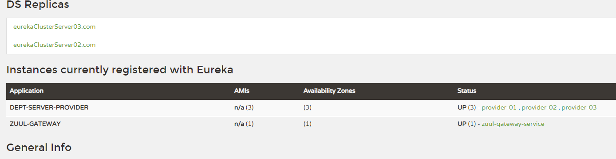The width and height of the screenshot is (616, 159).
Task: Click the AMIs column header
Action: (x=241, y=91)
